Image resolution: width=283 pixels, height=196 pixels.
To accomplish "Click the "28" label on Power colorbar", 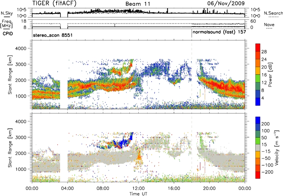I will point(264,52).
